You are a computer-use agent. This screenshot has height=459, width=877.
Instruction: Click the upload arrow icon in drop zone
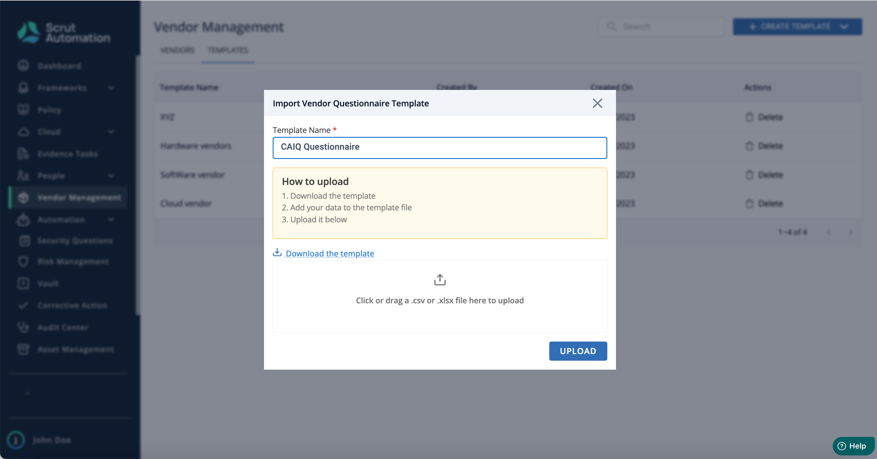click(x=439, y=280)
